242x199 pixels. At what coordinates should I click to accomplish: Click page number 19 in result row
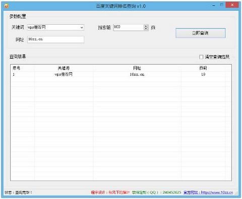click(203, 74)
